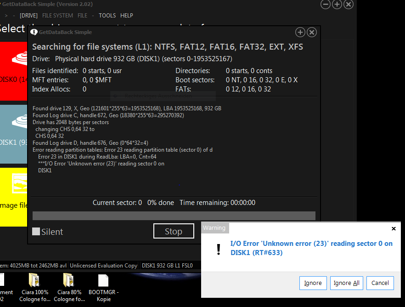Maximize the search dialog with plus icon

(x=300, y=32)
